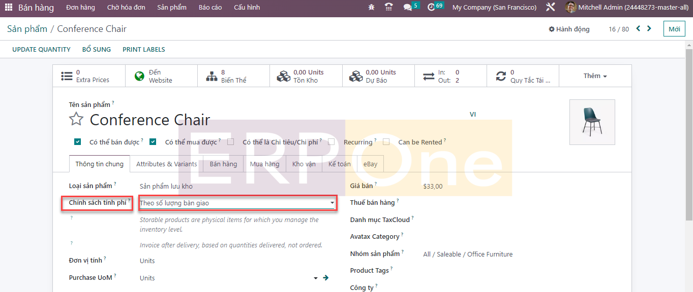This screenshot has width=693, height=292.
Task: Mark Conference Chair as favorite star
Action: click(76, 120)
